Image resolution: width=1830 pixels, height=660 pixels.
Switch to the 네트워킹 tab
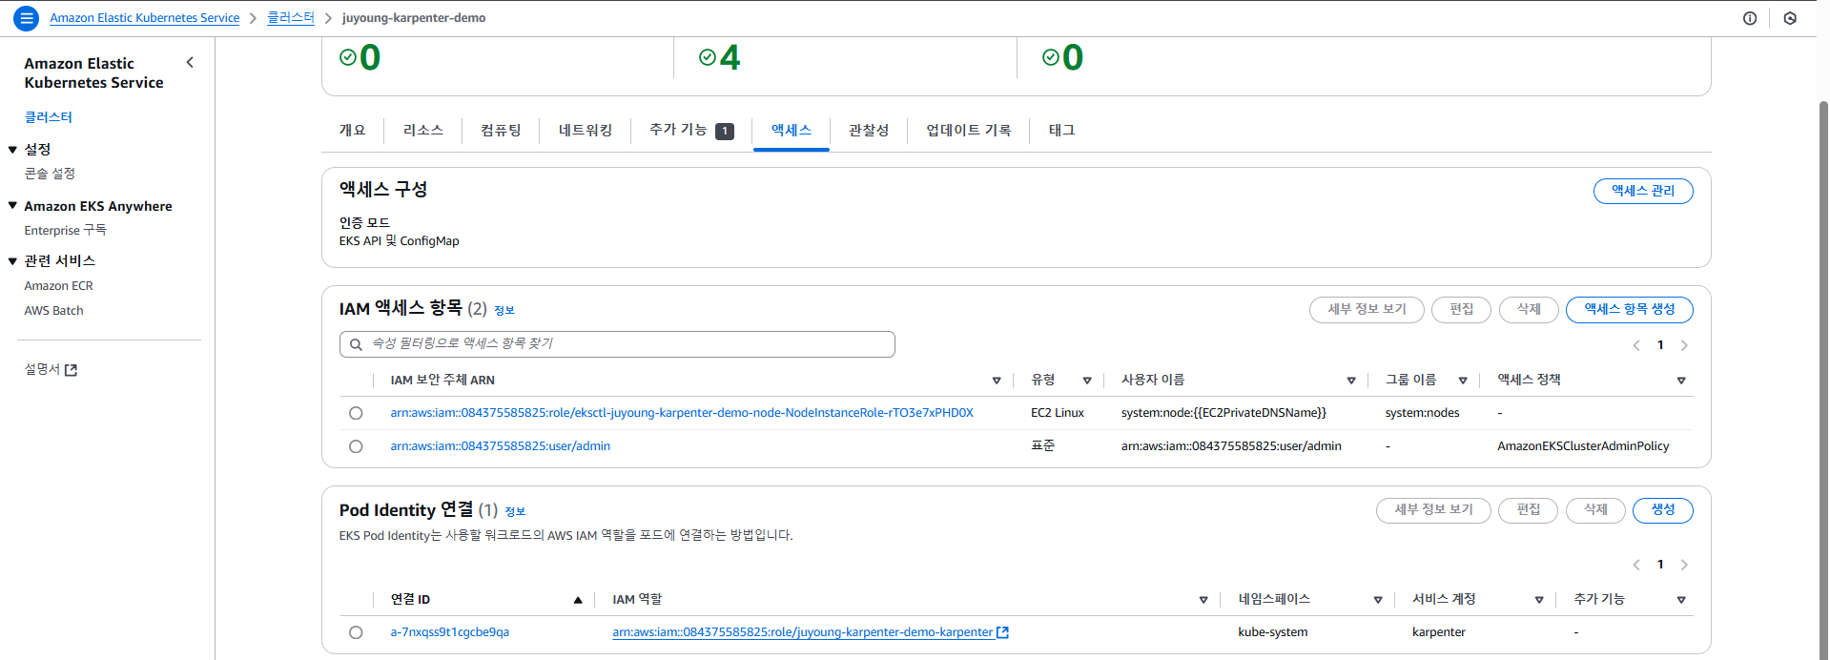coord(586,131)
